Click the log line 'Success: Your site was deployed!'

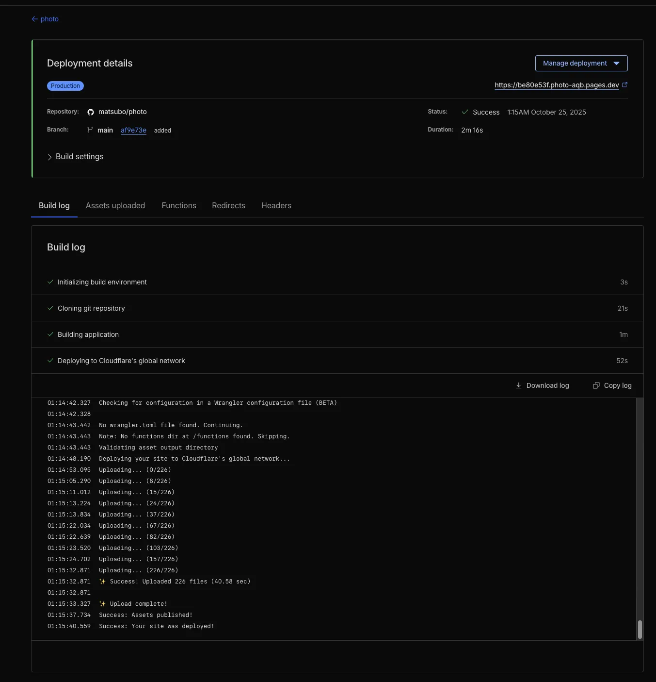156,626
